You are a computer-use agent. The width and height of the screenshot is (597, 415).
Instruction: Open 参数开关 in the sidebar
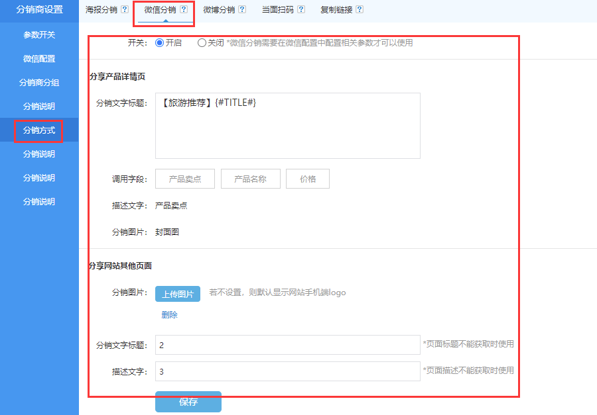39,34
